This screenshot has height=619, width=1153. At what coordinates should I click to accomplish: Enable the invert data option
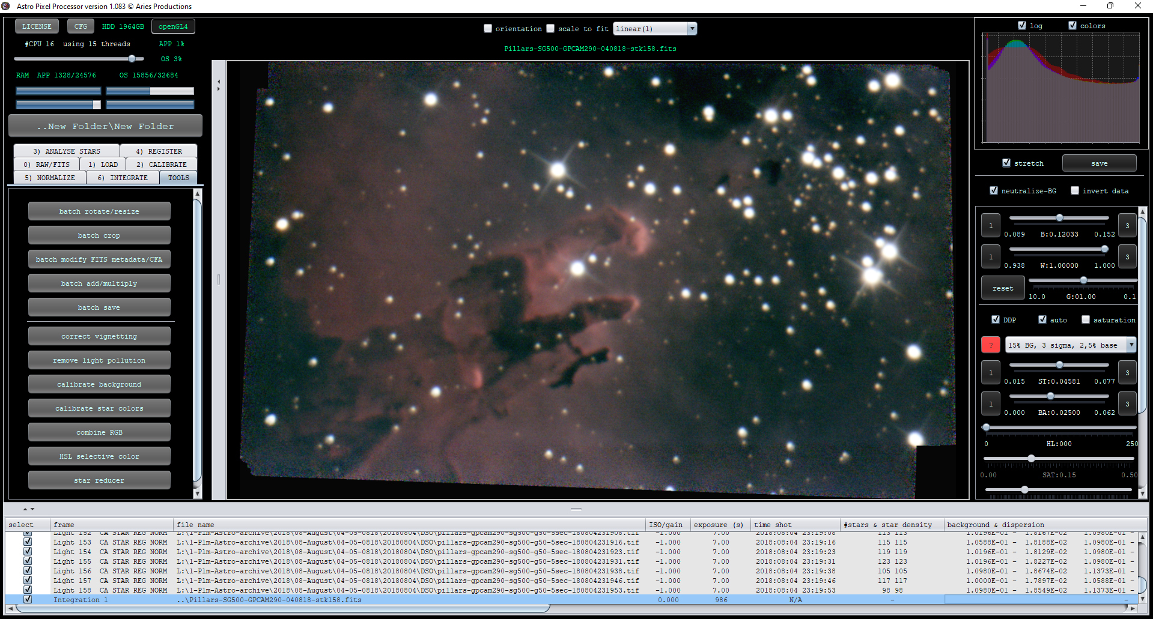coord(1075,190)
